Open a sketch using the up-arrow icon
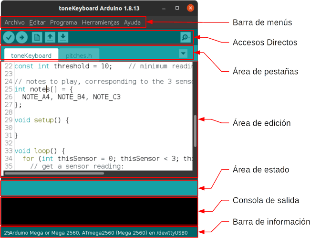 (50, 37)
